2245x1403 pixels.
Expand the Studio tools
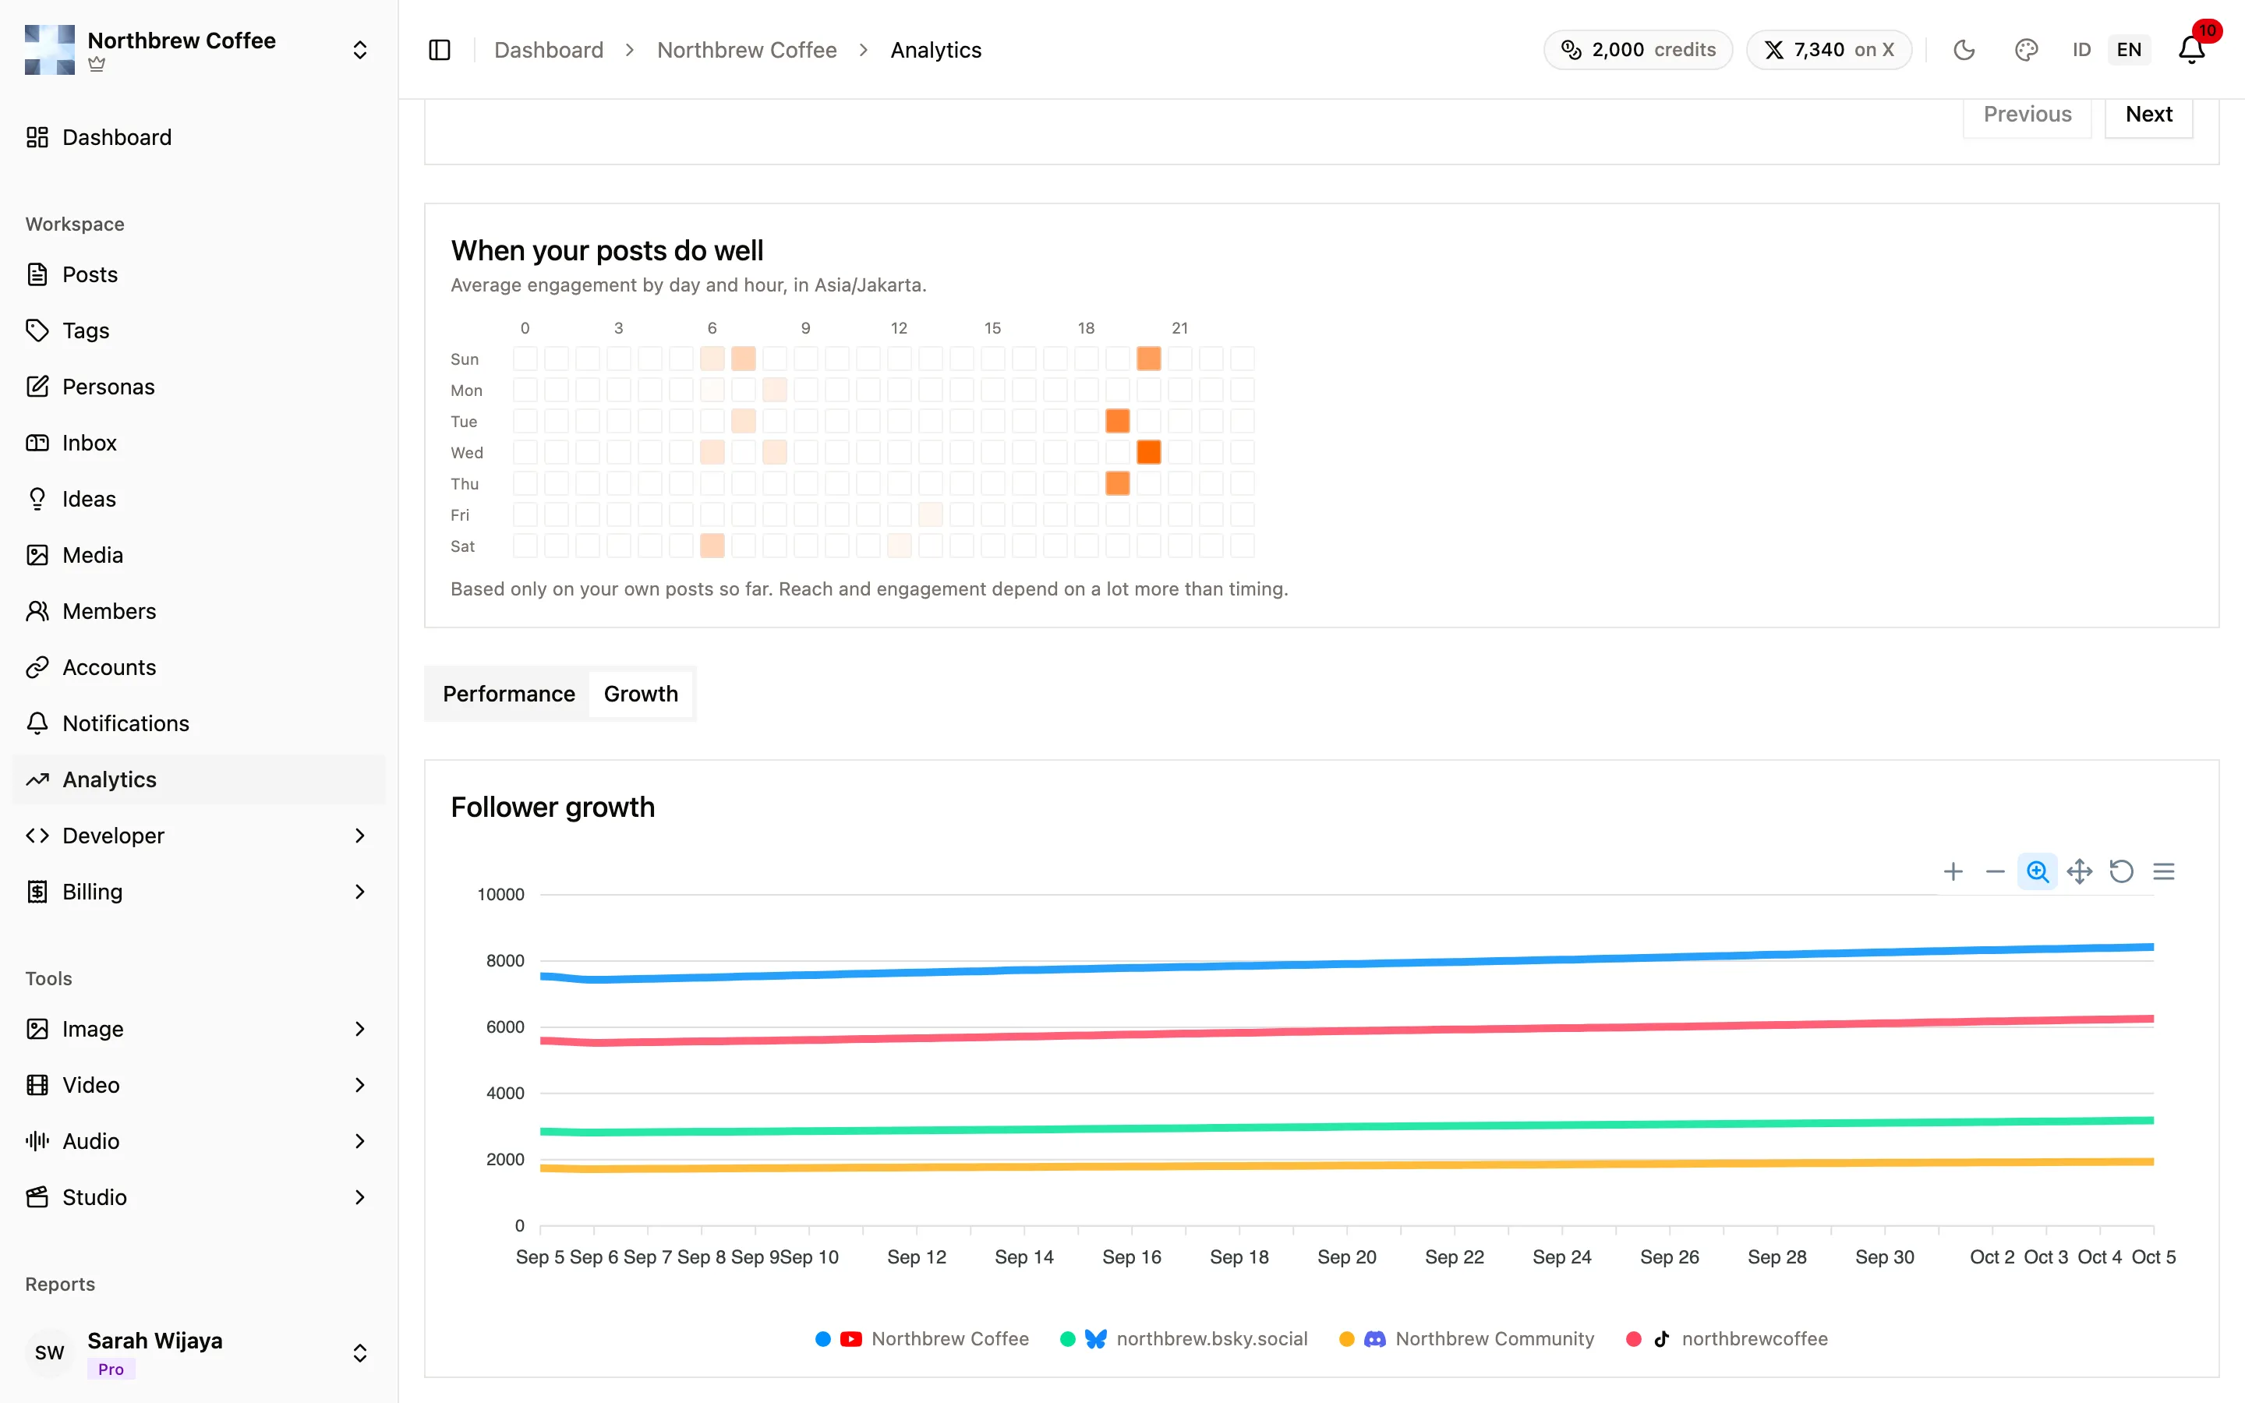click(199, 1198)
